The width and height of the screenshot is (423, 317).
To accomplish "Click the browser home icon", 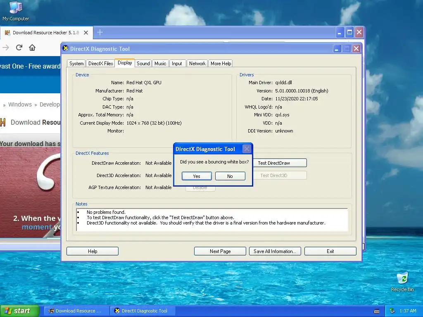I will (32, 48).
